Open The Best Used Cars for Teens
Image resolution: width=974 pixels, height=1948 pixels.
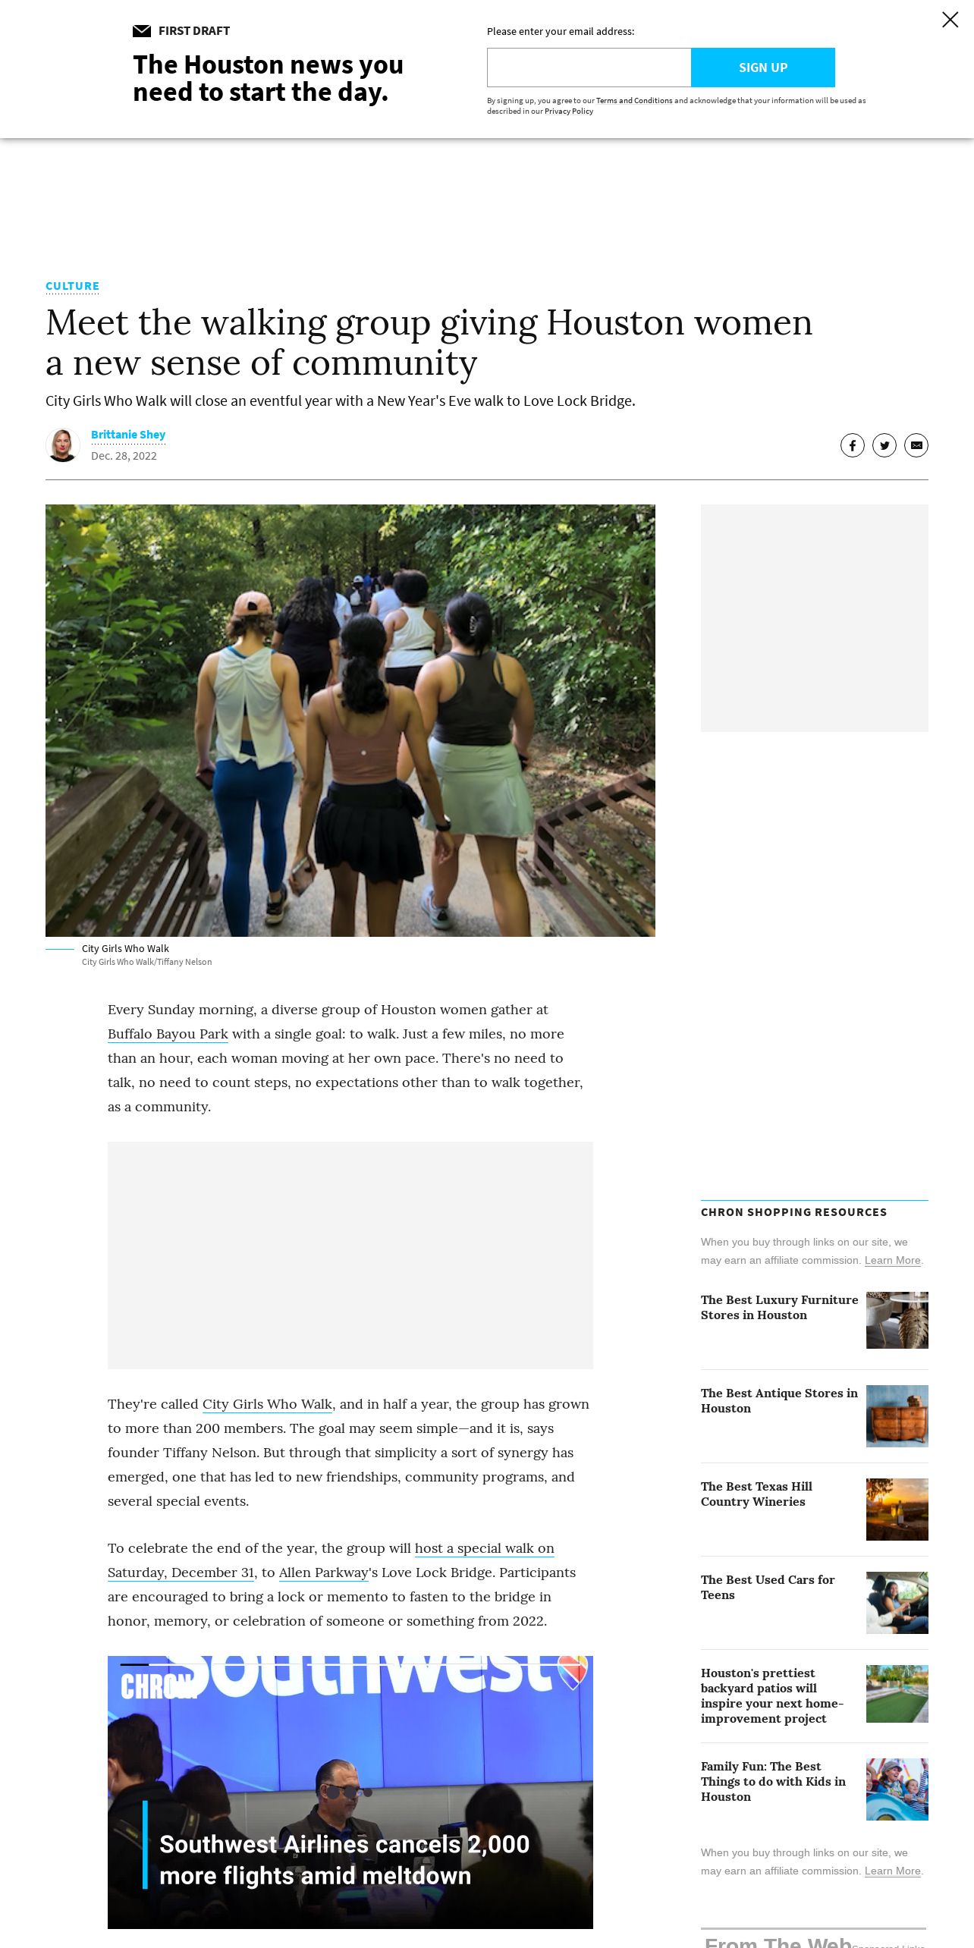pos(768,1587)
